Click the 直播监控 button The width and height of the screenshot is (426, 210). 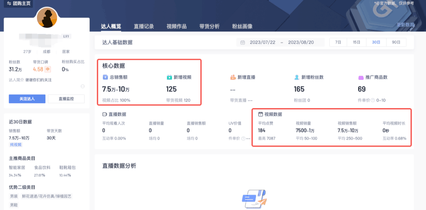pos(66,99)
